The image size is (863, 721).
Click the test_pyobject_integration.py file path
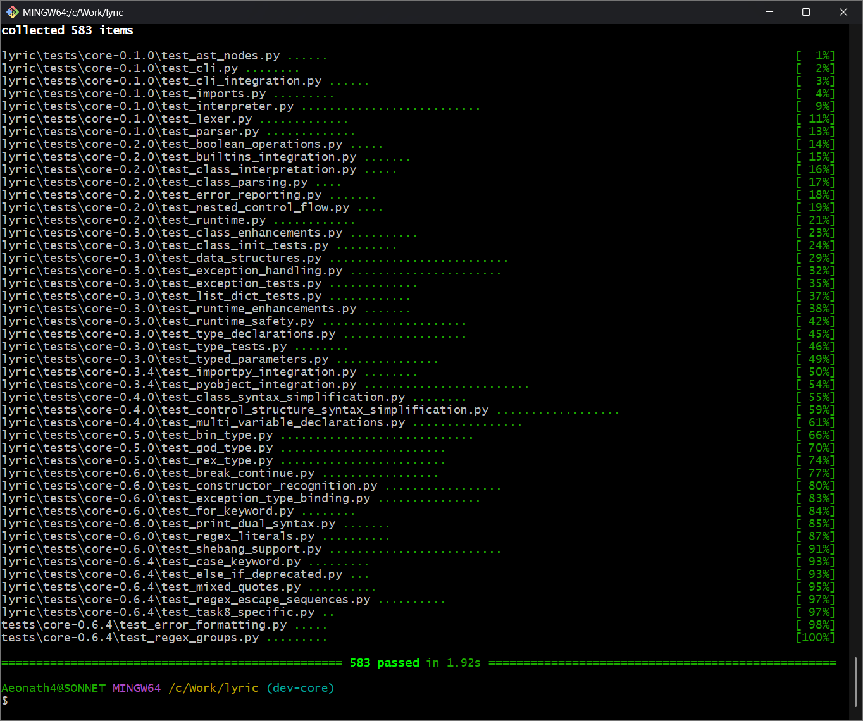point(178,385)
